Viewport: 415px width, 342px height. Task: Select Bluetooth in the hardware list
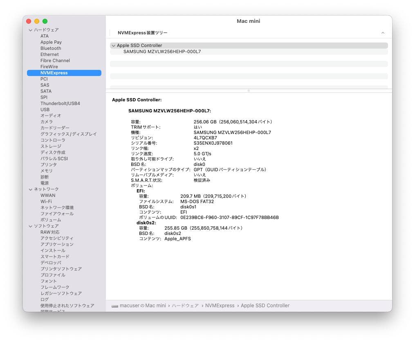coord(50,48)
